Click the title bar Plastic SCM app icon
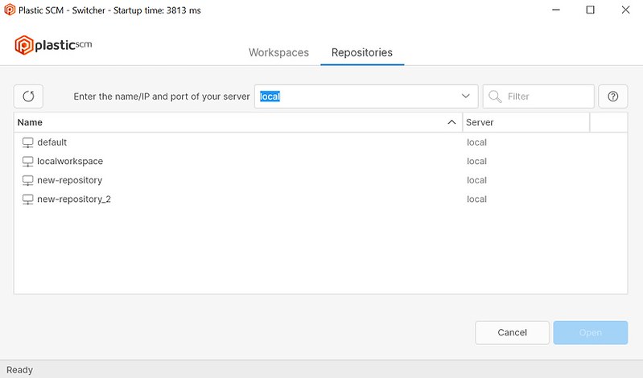This screenshot has height=378, width=643. click(x=10, y=10)
